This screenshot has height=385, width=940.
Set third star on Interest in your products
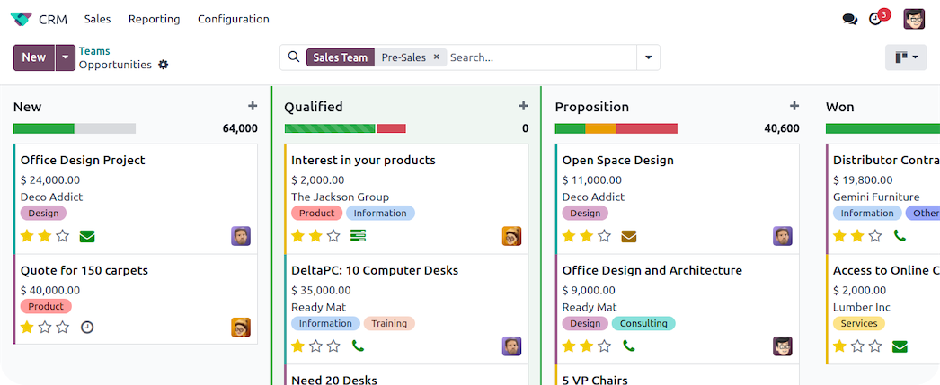pyautogui.click(x=333, y=236)
